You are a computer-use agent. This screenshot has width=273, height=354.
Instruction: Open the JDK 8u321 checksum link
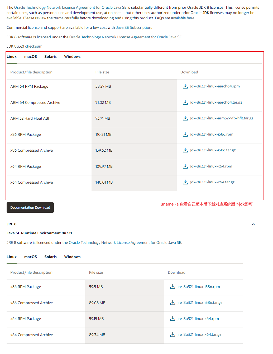33,46
